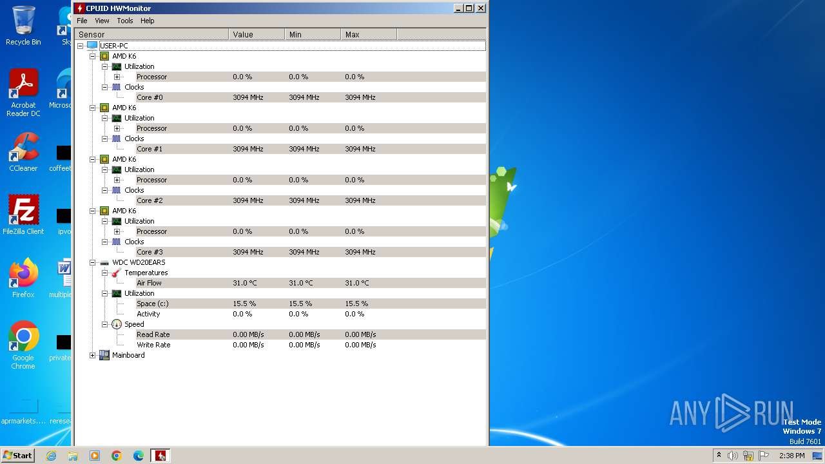Open the Firefox desktop shortcut
Screen dimensions: 825x464
pyautogui.click(x=23, y=278)
